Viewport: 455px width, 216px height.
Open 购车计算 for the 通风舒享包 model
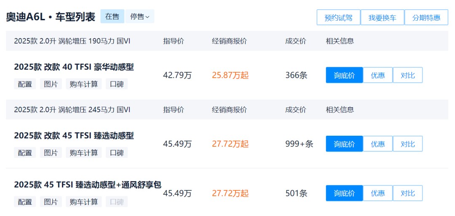pos(84,202)
